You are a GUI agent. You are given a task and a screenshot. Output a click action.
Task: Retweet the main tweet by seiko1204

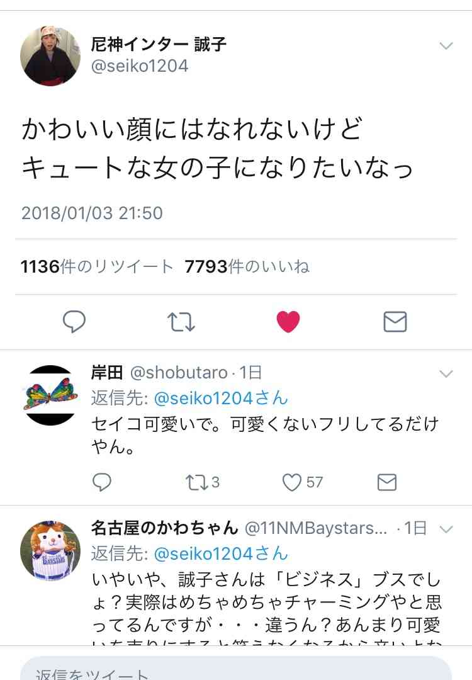click(x=181, y=322)
